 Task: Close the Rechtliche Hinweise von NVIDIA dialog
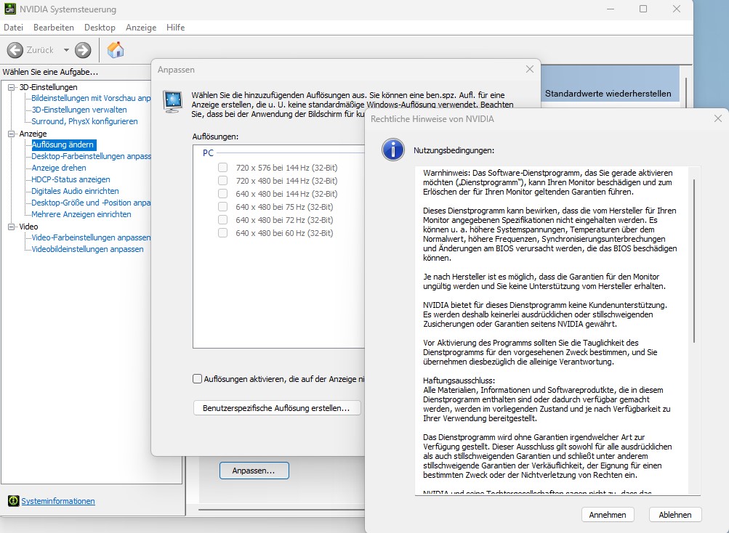(x=718, y=118)
